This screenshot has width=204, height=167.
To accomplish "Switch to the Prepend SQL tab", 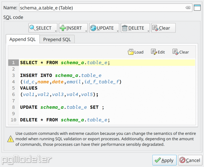I will [57, 39].
